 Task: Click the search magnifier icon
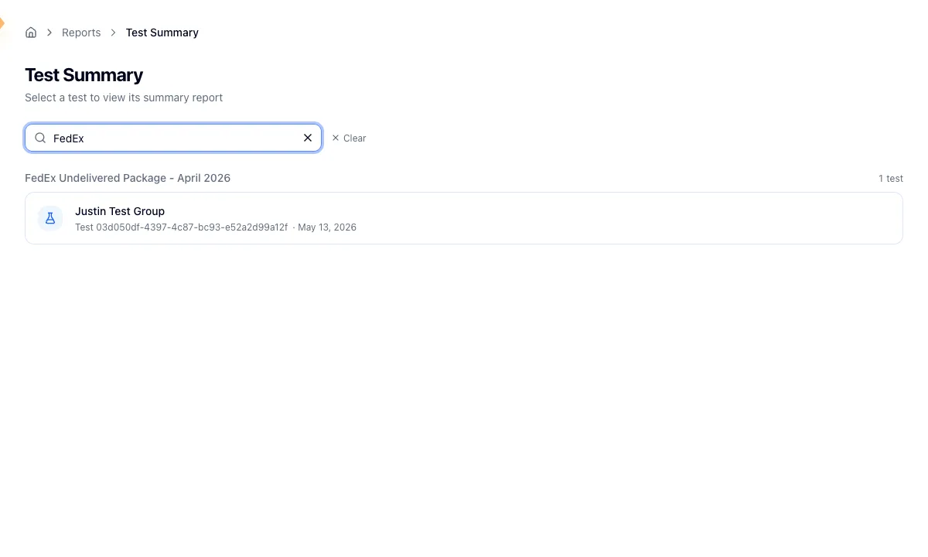click(40, 138)
